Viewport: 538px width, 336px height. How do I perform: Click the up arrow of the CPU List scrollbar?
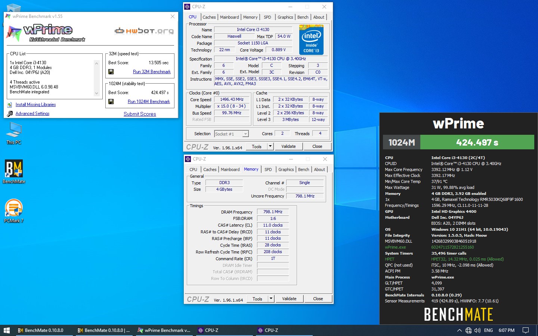click(x=97, y=64)
